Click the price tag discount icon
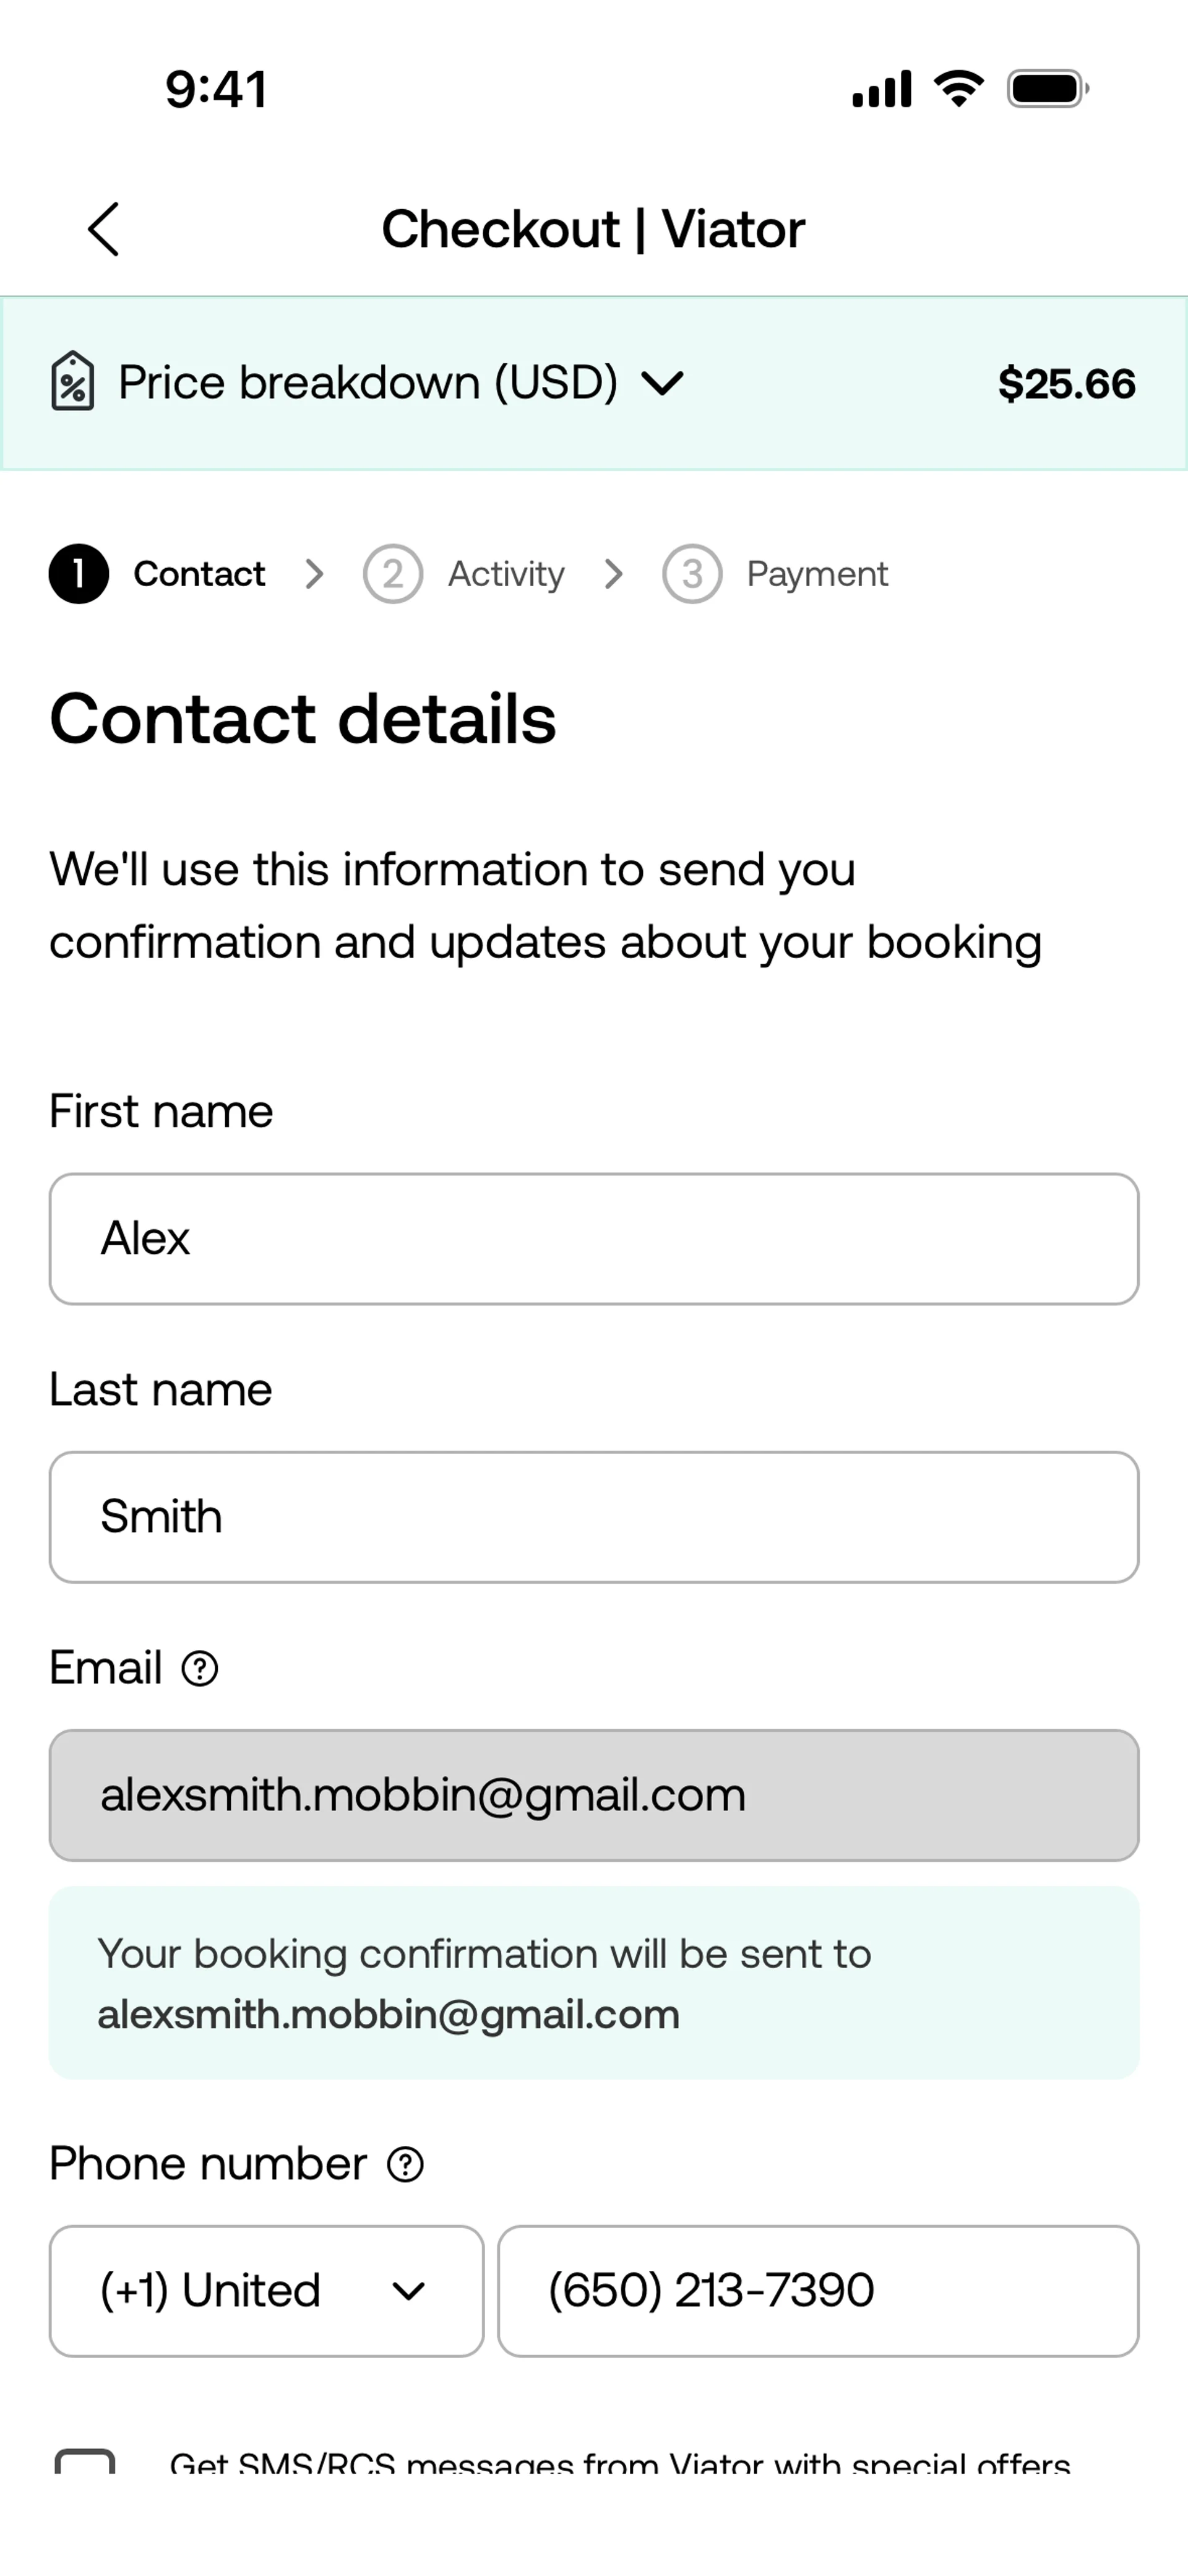Viewport: 1188px width, 2576px height. [x=73, y=381]
